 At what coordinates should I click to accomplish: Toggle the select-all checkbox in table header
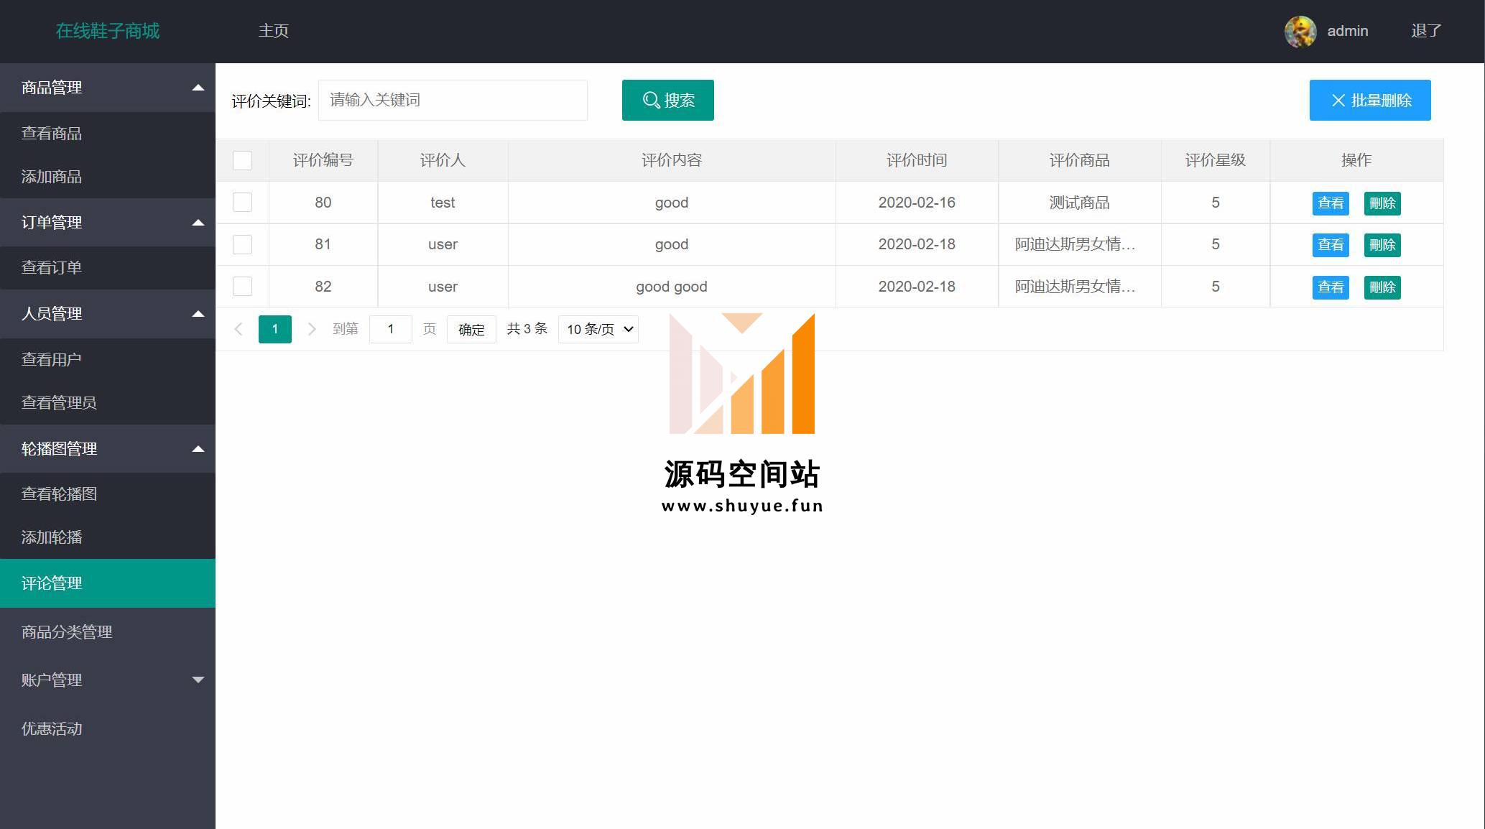(x=243, y=160)
